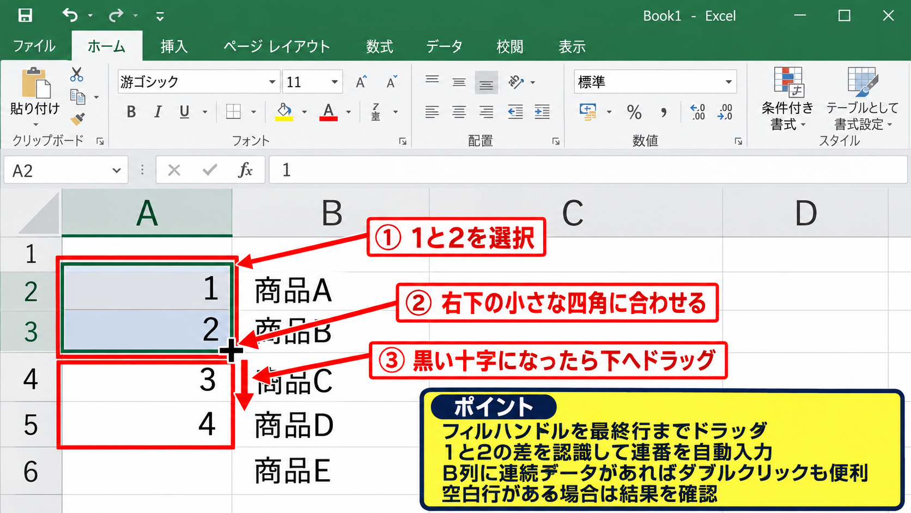Image resolution: width=911 pixels, height=513 pixels.
Task: Click the middle align icon
Action: pyautogui.click(x=459, y=82)
